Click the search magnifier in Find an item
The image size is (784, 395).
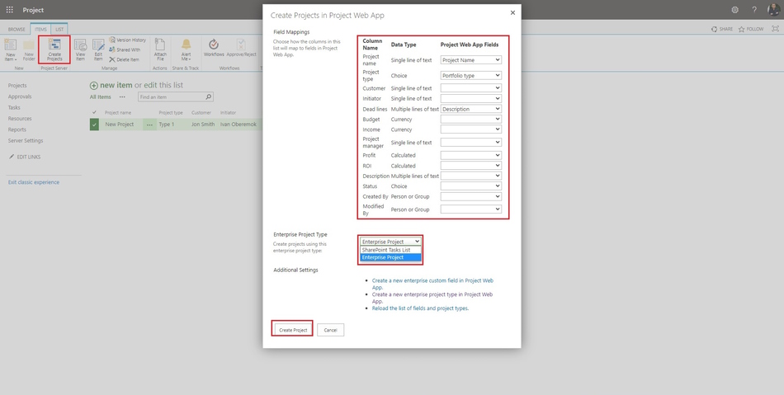209,96
